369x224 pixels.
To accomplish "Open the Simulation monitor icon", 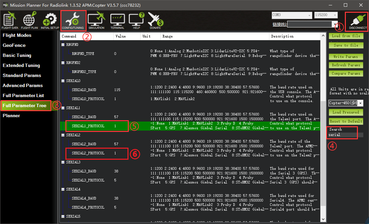I will click(x=96, y=20).
